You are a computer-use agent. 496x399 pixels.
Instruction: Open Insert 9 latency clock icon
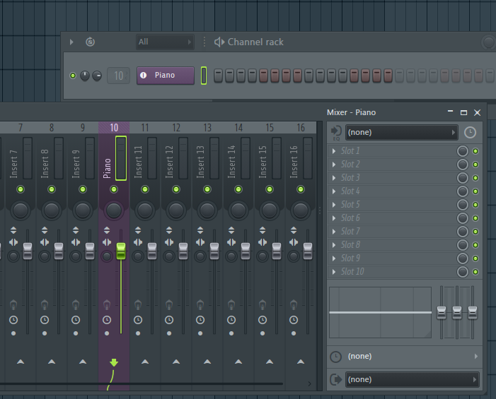pyautogui.click(x=76, y=320)
